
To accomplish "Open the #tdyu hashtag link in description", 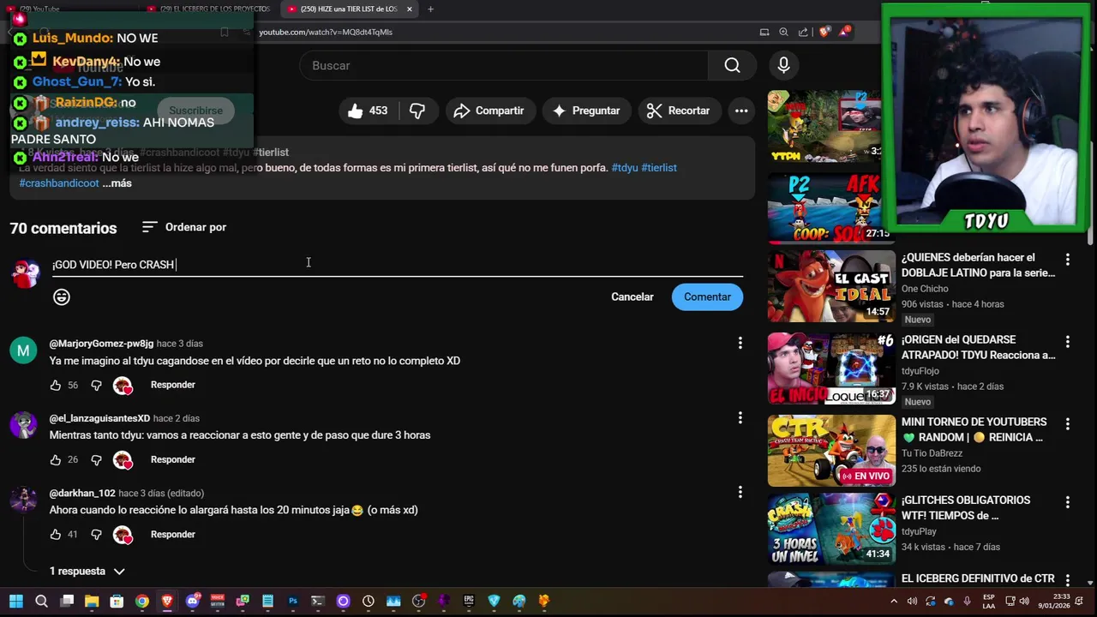I will click(625, 168).
